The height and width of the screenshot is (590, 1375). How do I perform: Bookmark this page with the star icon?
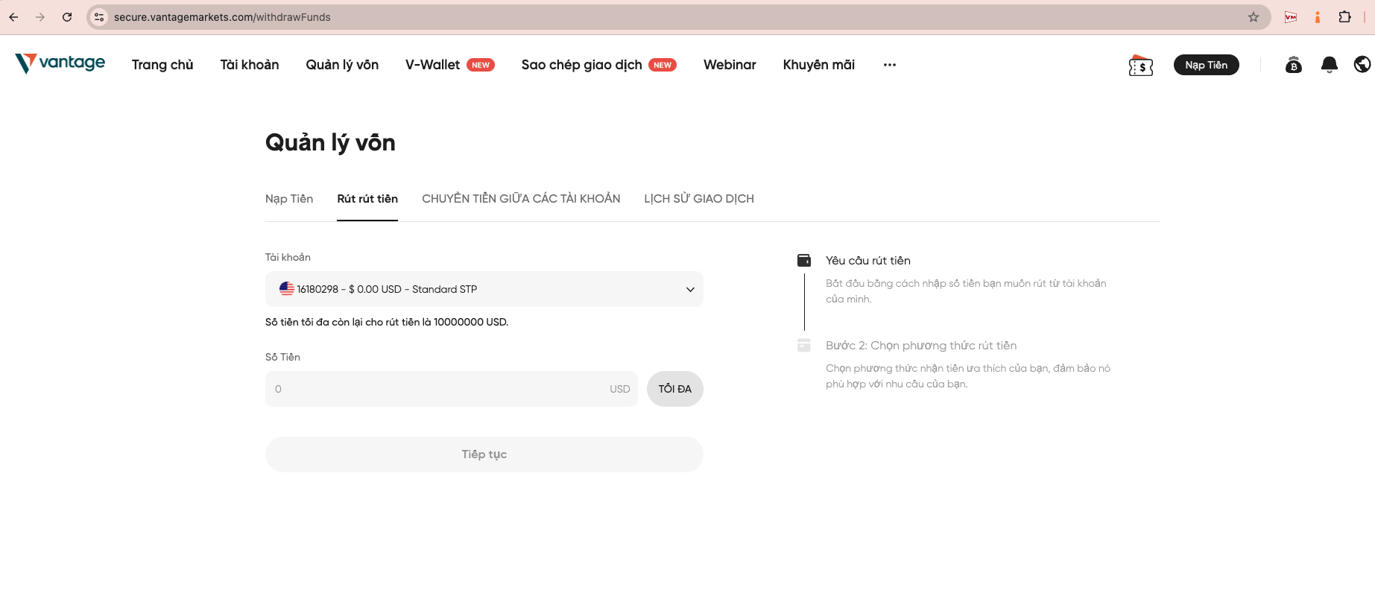click(1254, 17)
